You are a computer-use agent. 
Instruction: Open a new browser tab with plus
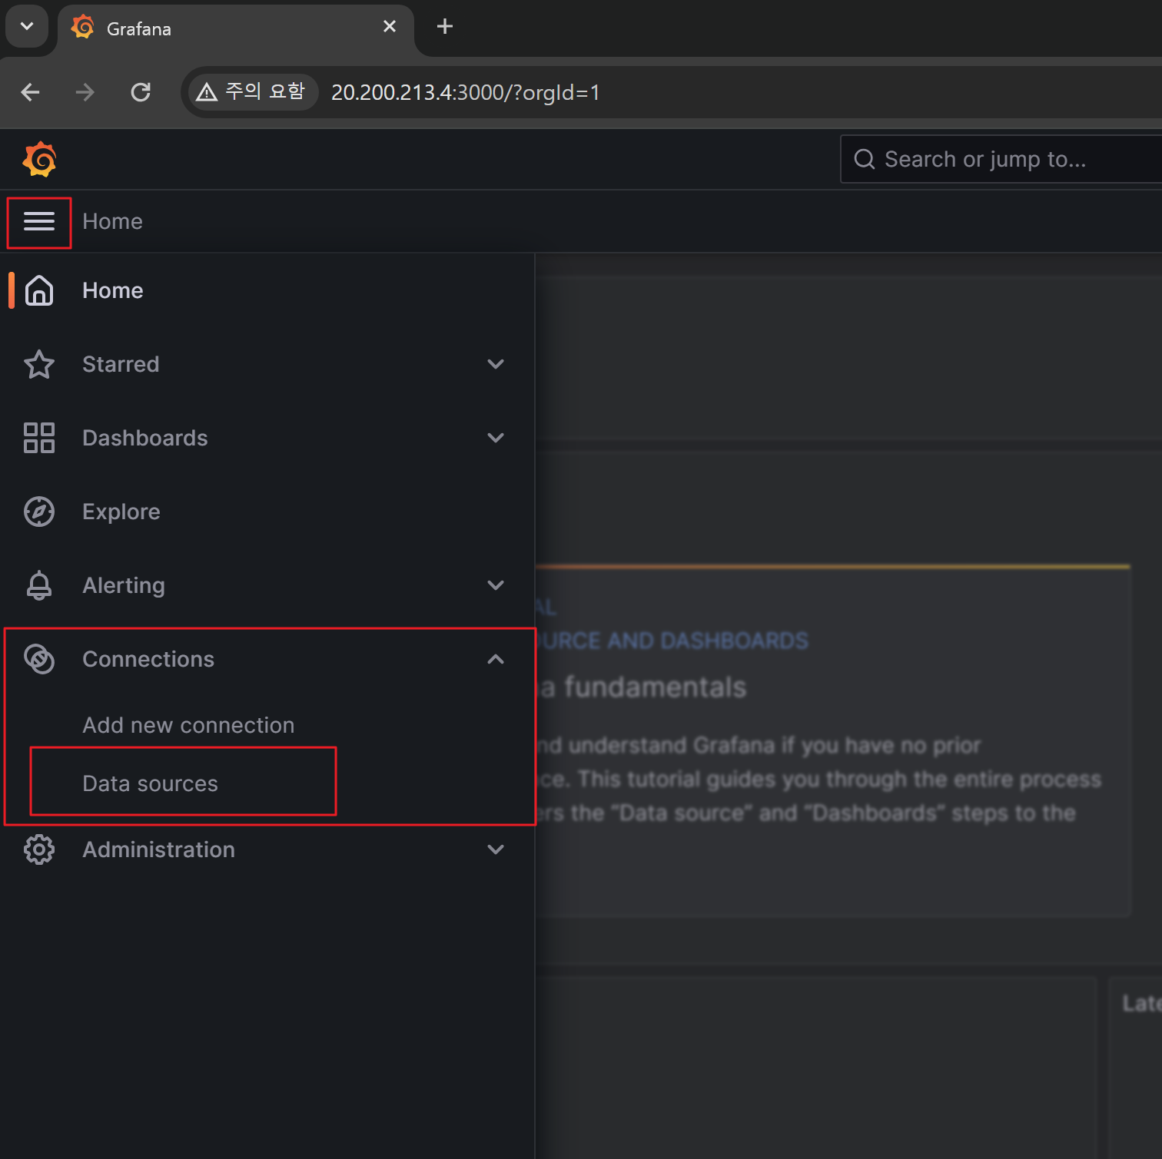coord(444,26)
